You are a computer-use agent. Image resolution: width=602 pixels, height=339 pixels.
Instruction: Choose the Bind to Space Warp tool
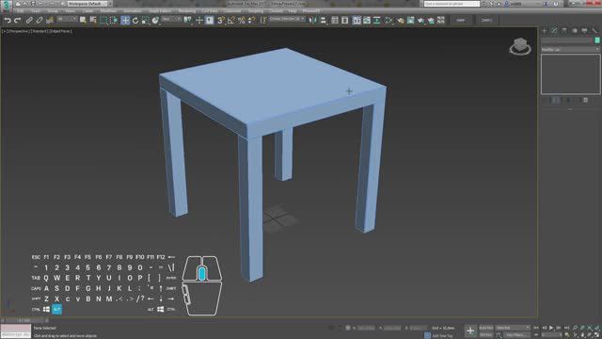coord(49,20)
